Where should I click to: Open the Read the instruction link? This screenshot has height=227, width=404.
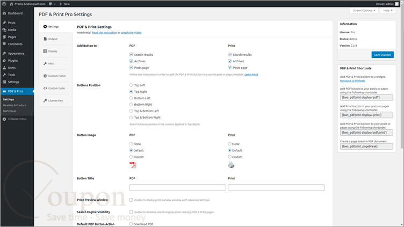[x=104, y=33]
